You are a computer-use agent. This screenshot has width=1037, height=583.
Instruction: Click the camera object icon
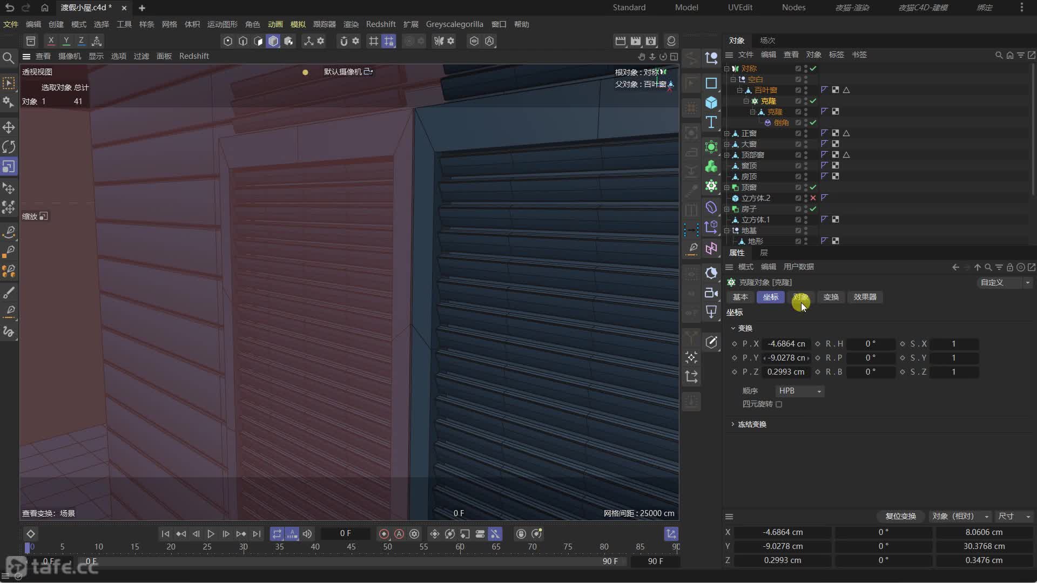click(x=711, y=293)
